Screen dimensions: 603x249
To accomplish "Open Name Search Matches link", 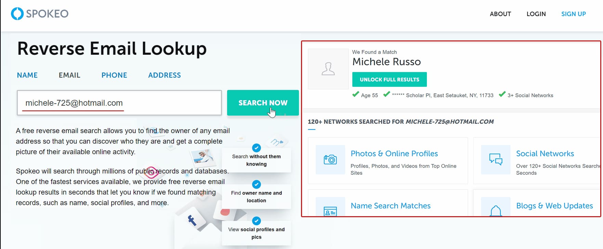I will coord(391,206).
